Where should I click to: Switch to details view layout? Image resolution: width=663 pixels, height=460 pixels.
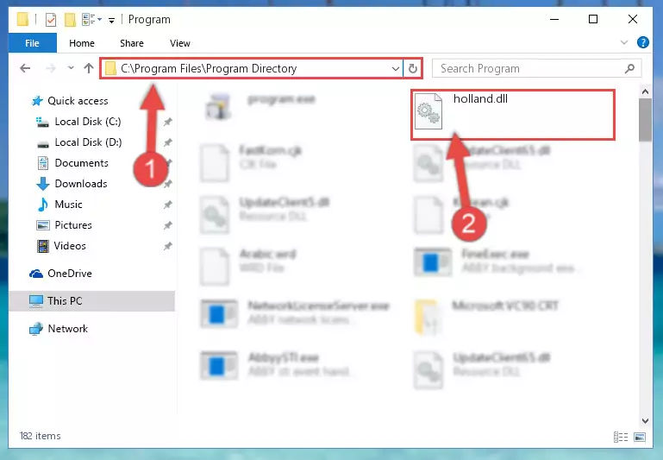tap(620, 438)
